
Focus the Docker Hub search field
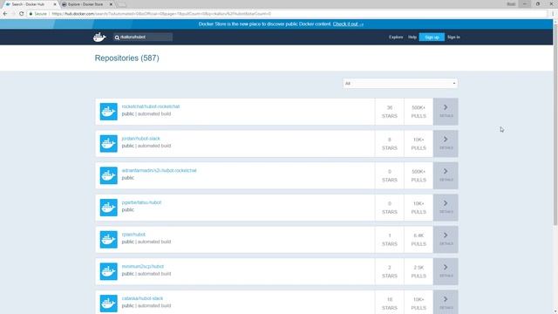click(x=143, y=37)
